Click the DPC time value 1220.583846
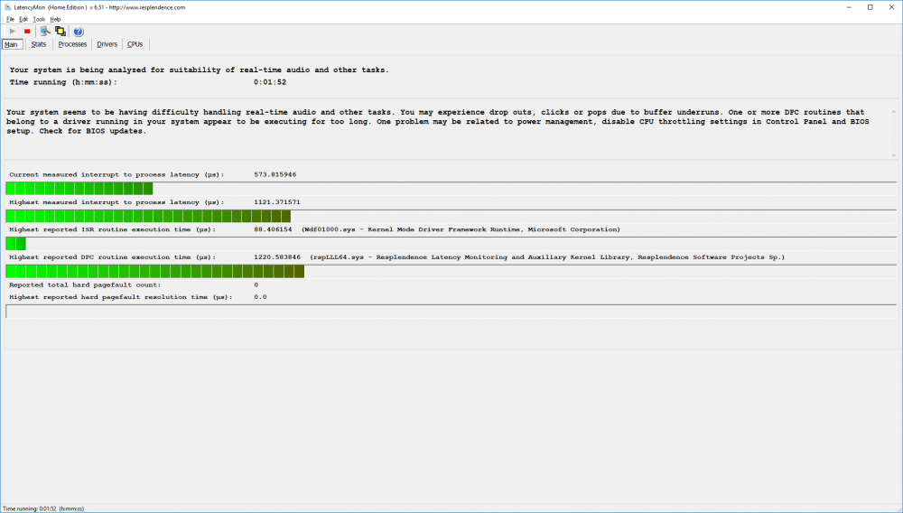Viewport: 903px width, 513px height. point(277,256)
